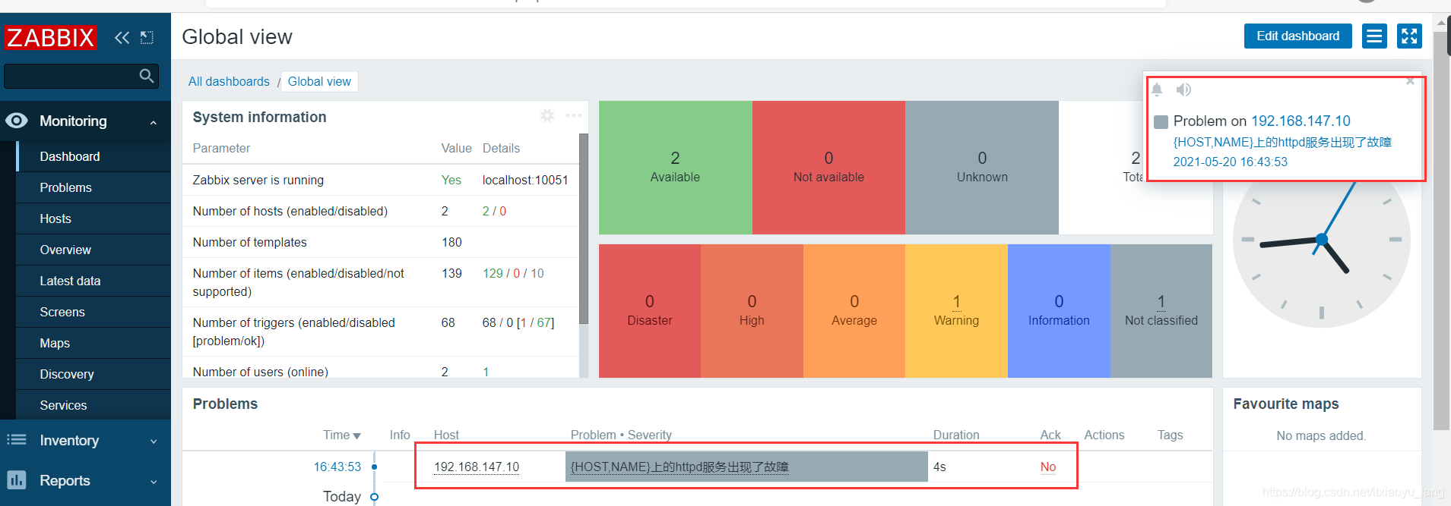Viewport: 1451px width, 506px height.
Task: Click 'localhost:10051' details value
Action: click(x=525, y=180)
